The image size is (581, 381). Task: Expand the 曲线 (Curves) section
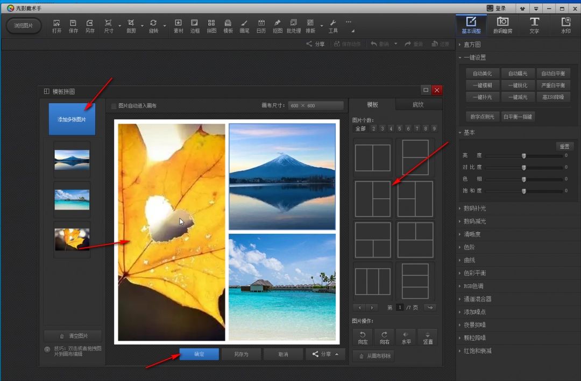[x=469, y=260]
